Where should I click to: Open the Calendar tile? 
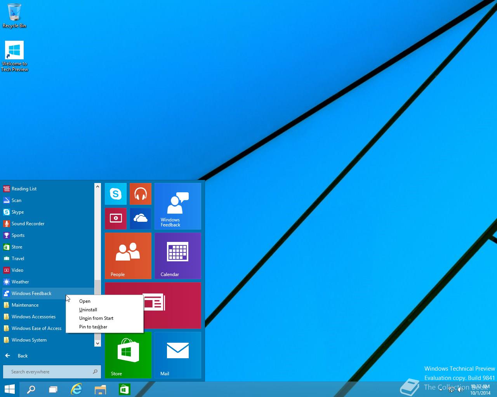(178, 256)
